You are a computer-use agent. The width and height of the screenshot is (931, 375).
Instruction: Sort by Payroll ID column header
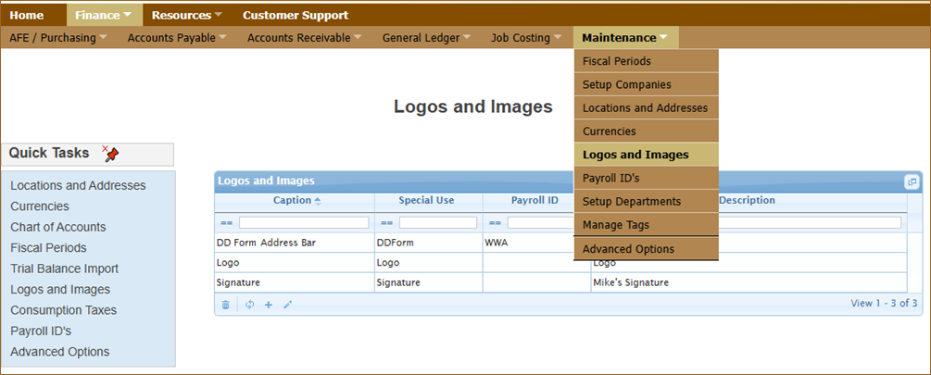[x=535, y=201]
